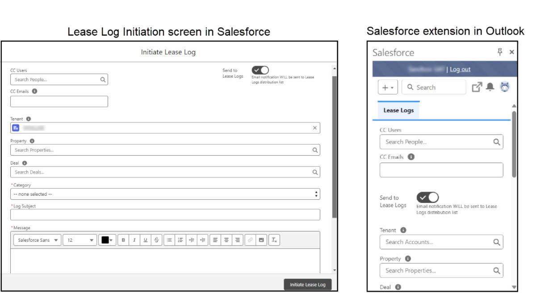Click the open-in-Salesforce external link icon

point(478,87)
